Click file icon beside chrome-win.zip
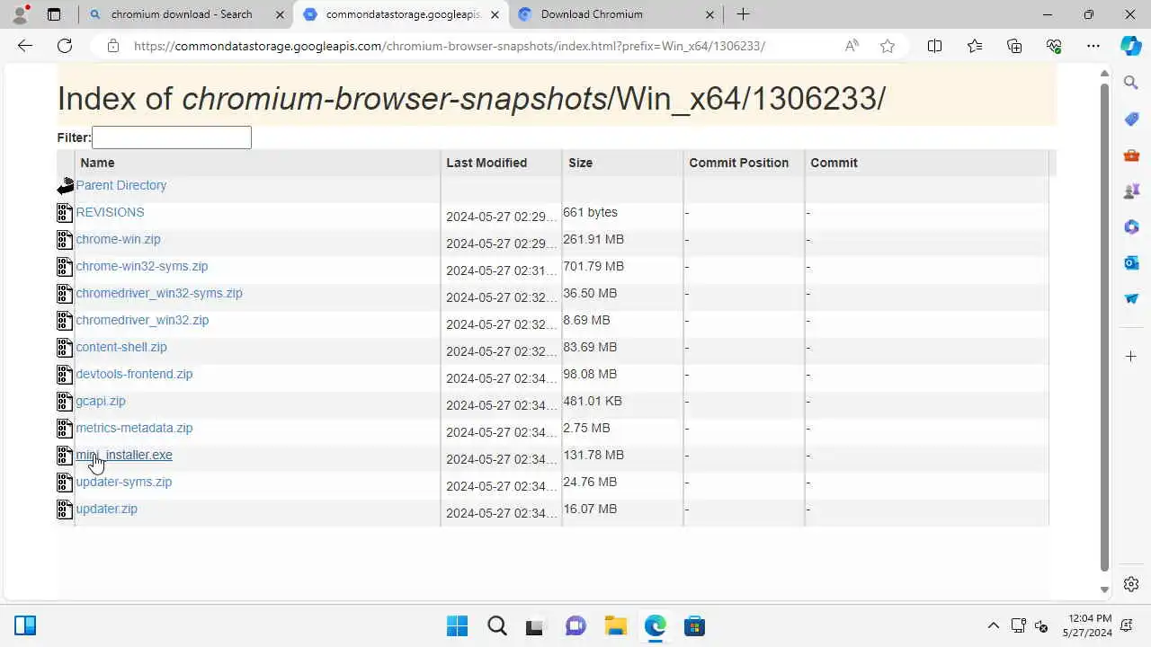The height and width of the screenshot is (647, 1151). (65, 240)
